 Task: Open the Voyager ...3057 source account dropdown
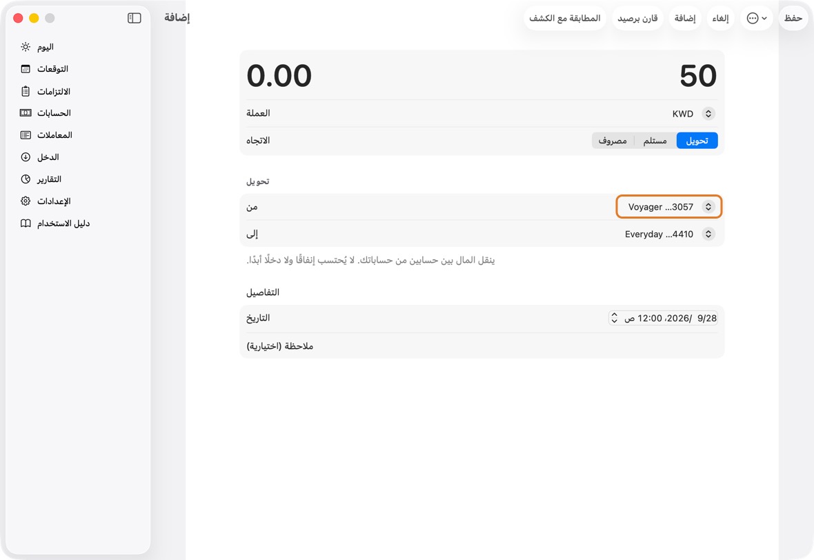point(668,207)
